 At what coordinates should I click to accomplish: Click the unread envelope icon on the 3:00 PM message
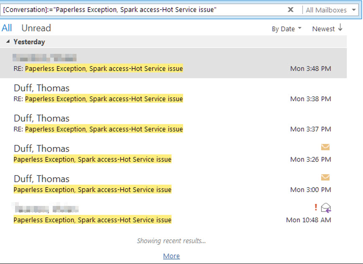click(325, 177)
